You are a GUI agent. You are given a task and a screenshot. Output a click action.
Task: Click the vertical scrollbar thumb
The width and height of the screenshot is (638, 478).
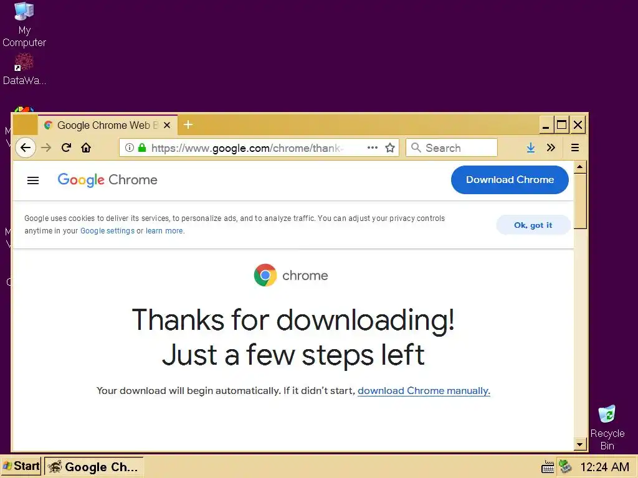(x=580, y=201)
